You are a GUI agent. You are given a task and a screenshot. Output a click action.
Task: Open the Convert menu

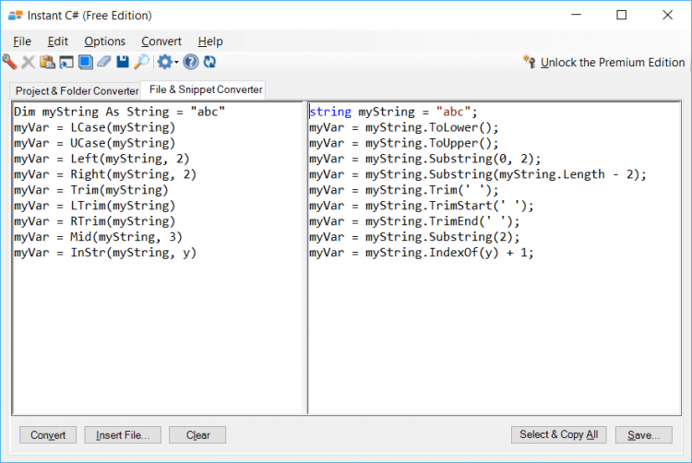tap(161, 42)
